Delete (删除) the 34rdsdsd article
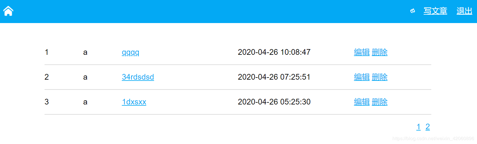This screenshot has width=477, height=144. click(379, 77)
